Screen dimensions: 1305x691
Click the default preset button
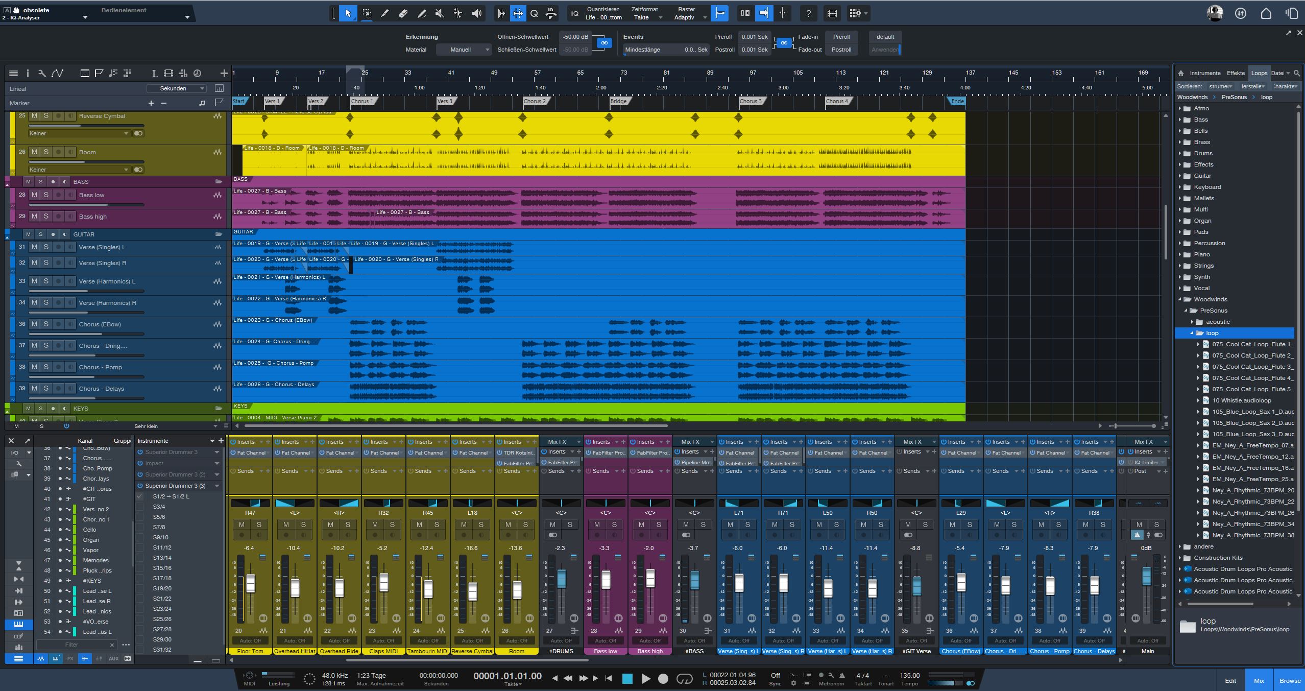(885, 37)
